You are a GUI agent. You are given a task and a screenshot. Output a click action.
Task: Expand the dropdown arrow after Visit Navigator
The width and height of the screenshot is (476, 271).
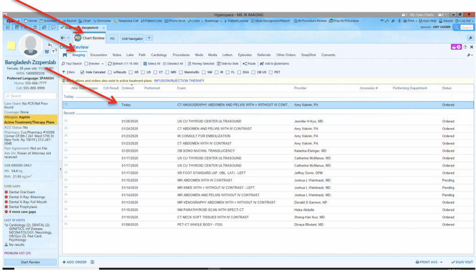pos(150,38)
